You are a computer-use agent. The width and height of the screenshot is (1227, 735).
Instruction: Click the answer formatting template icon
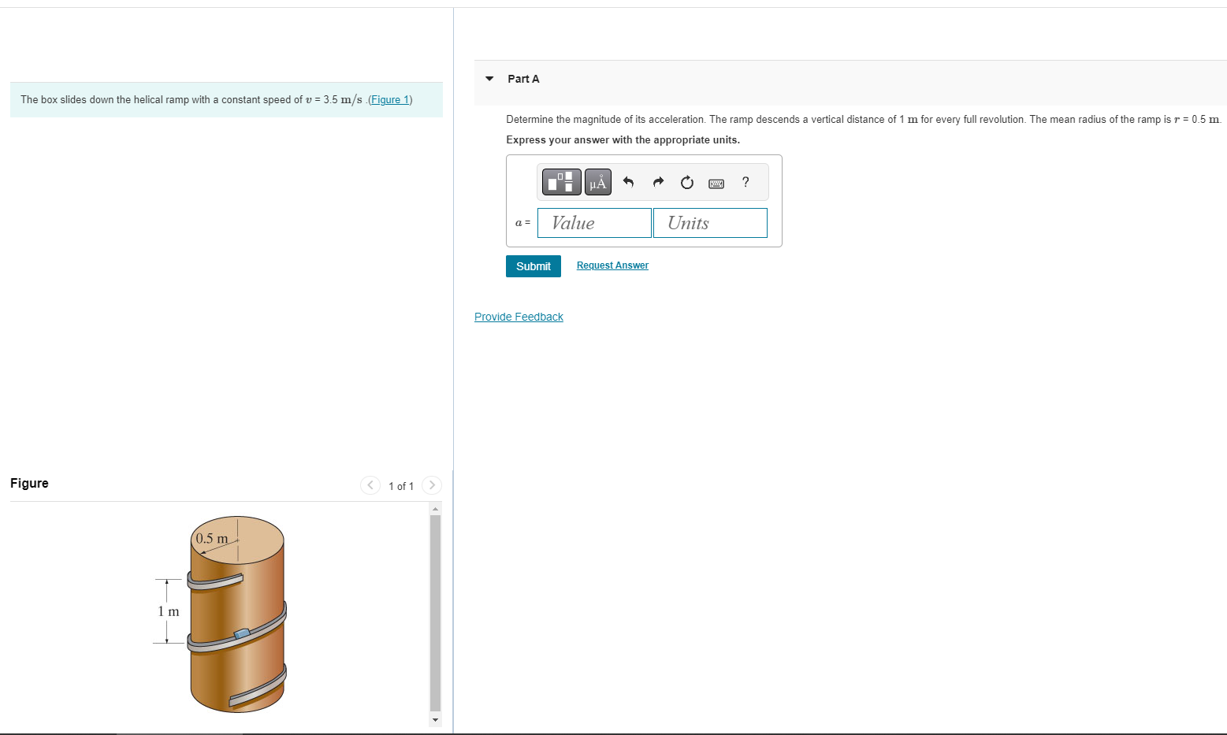click(561, 181)
